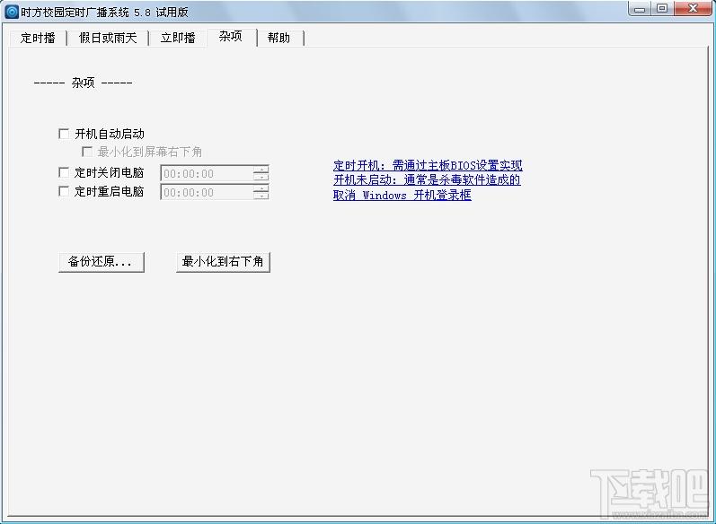This screenshot has height=524, width=716.
Task: Enable 开机自动启动 checkbox
Action: point(64,134)
